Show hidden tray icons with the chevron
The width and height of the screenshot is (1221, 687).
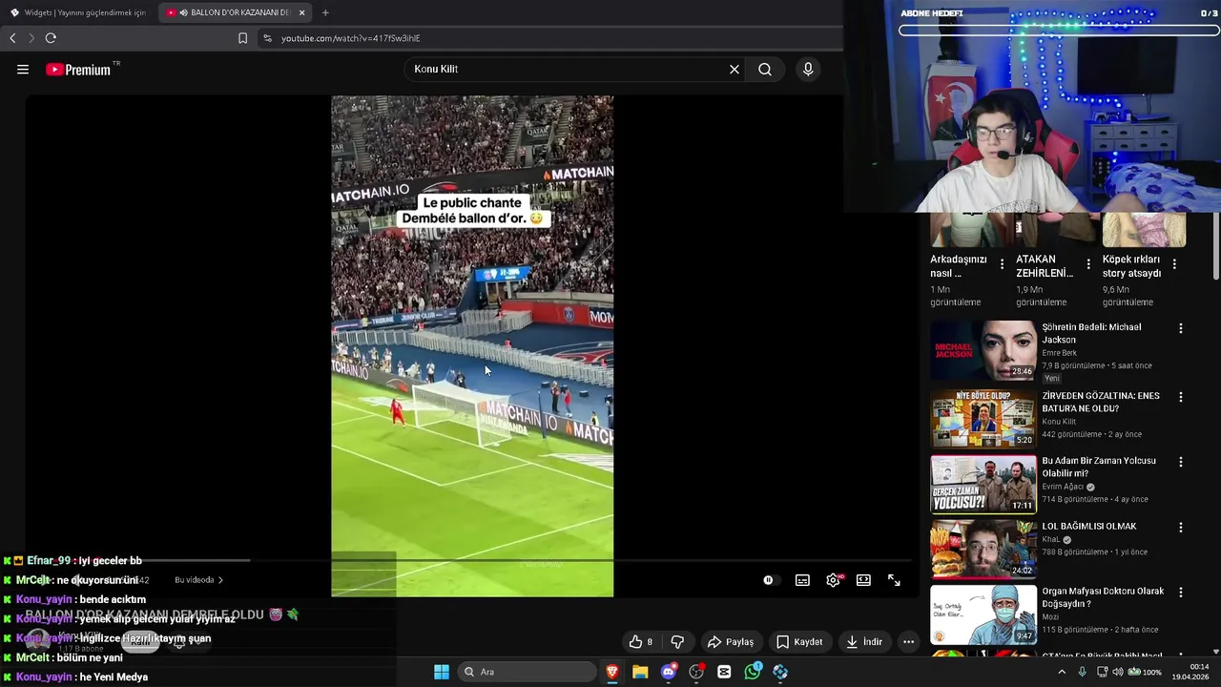coord(1062,672)
